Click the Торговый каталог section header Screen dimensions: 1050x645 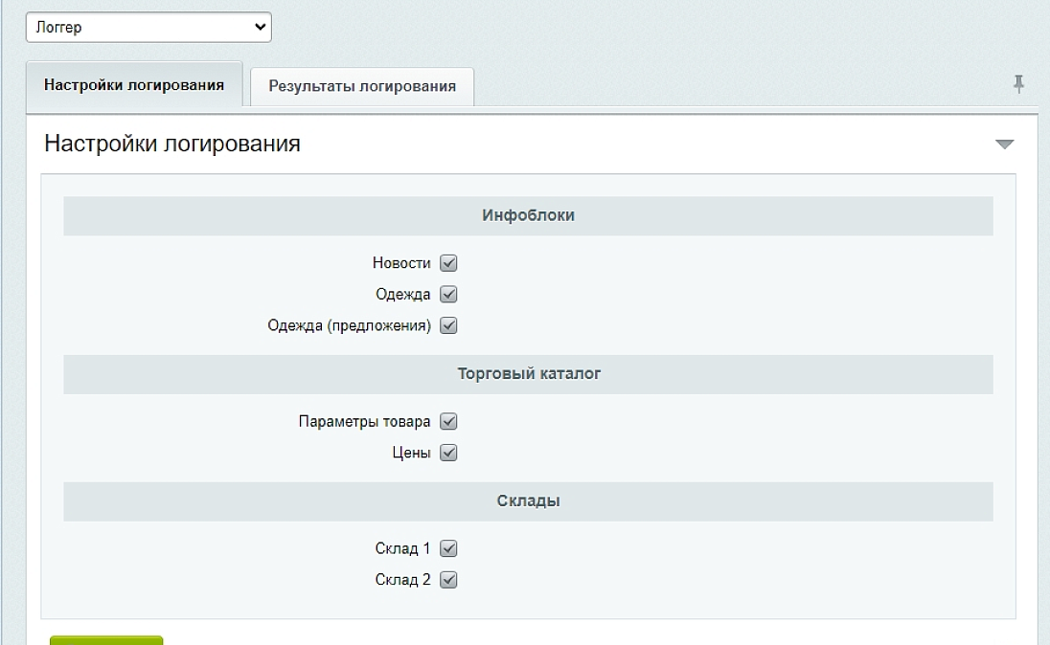pos(528,374)
